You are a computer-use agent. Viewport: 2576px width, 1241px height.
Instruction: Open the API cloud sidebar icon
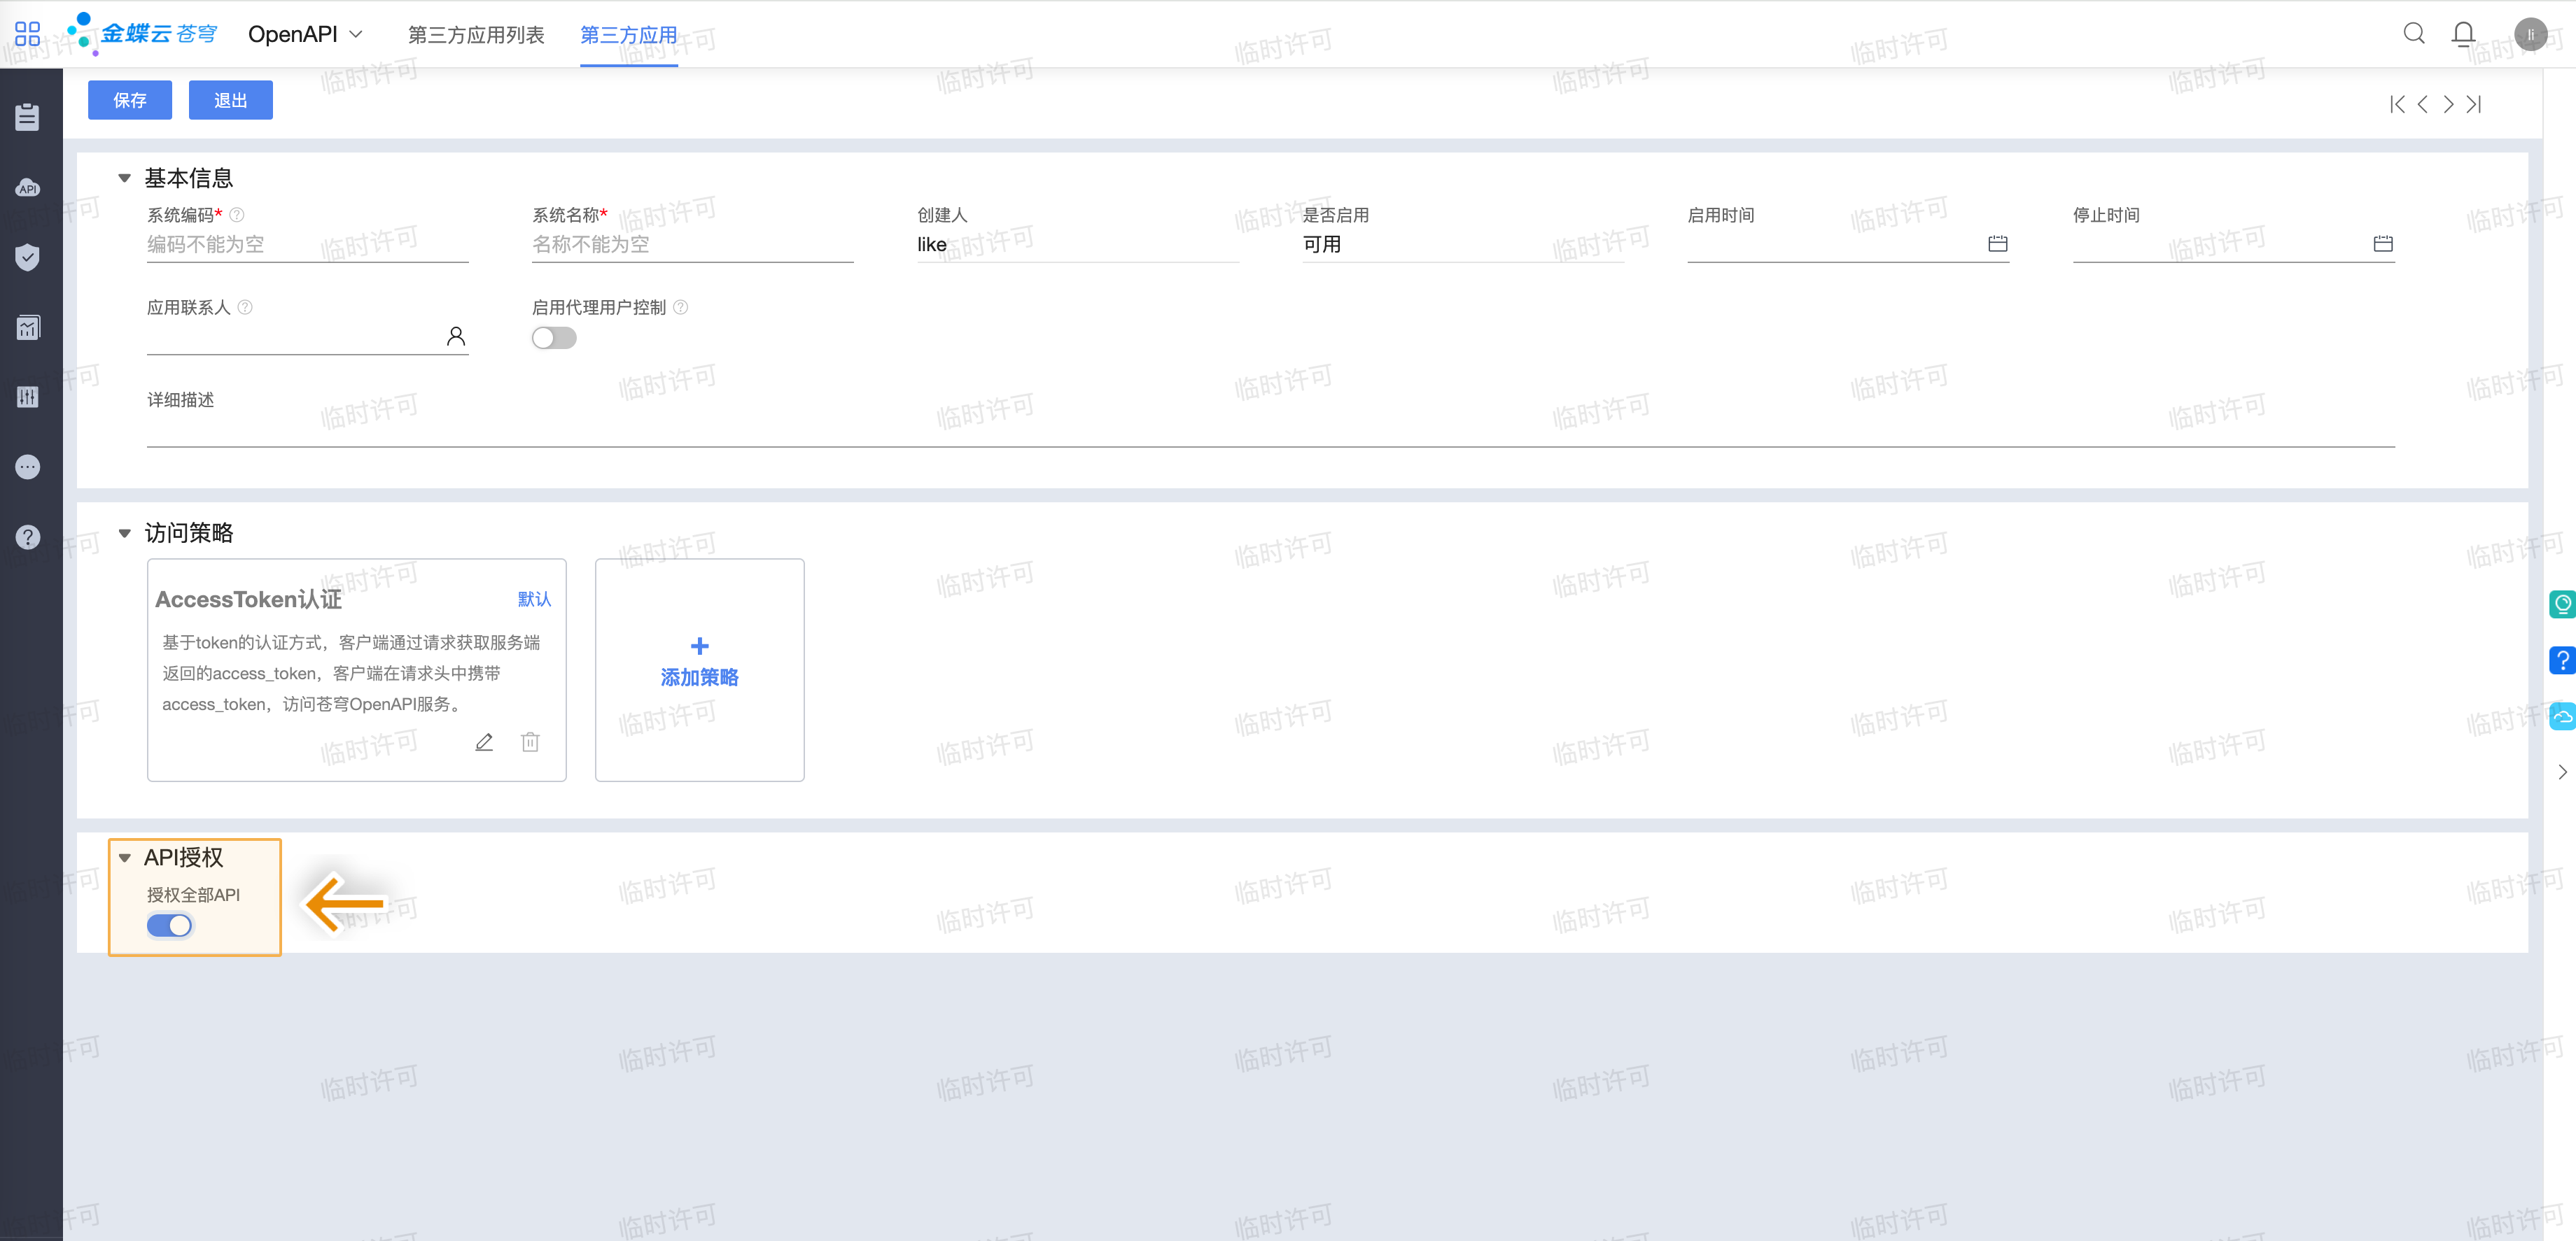[x=28, y=188]
